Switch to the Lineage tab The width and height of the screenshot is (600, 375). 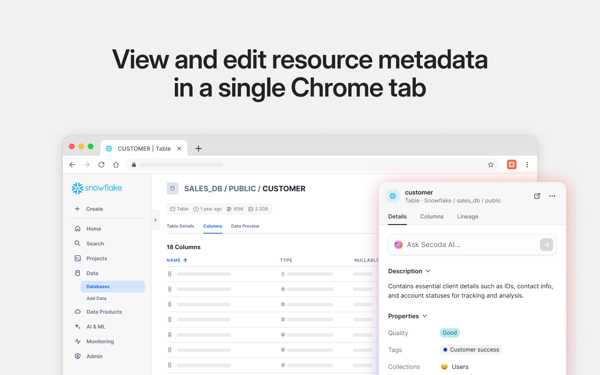click(467, 217)
